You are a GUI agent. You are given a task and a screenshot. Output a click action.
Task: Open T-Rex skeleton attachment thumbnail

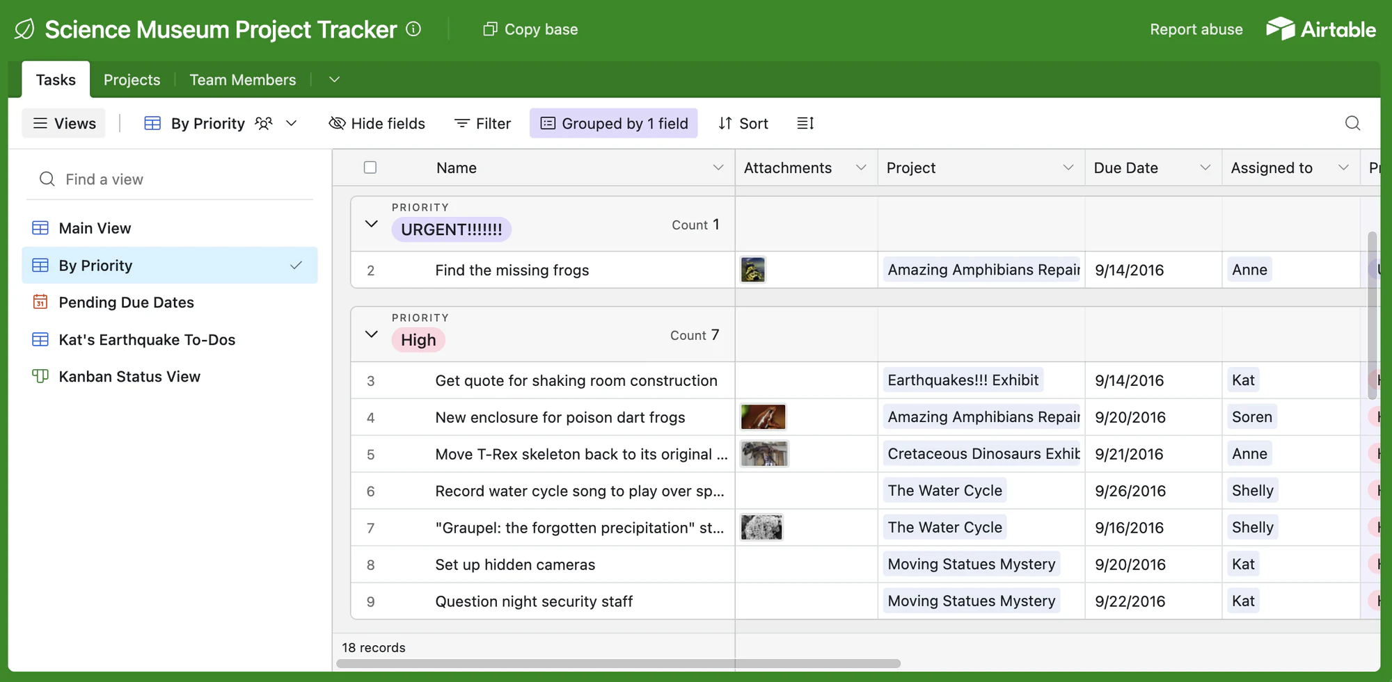tap(764, 454)
